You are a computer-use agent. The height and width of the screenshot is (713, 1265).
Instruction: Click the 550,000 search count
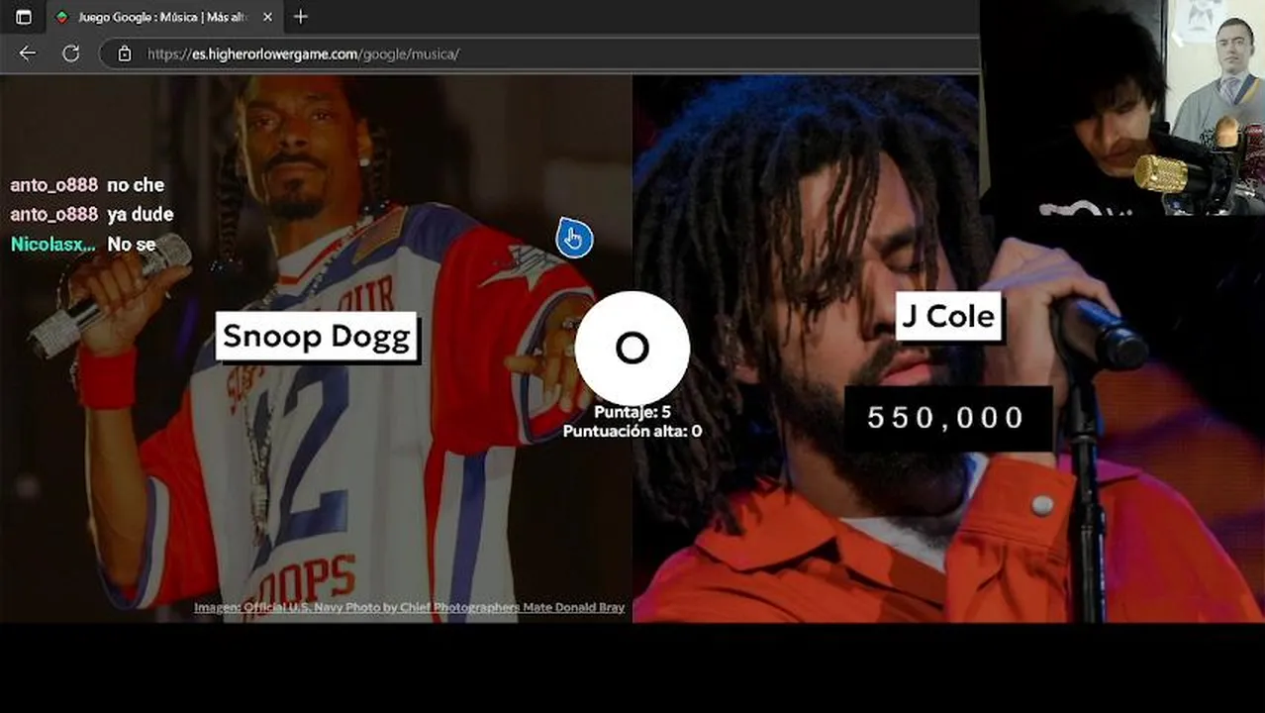946,418
